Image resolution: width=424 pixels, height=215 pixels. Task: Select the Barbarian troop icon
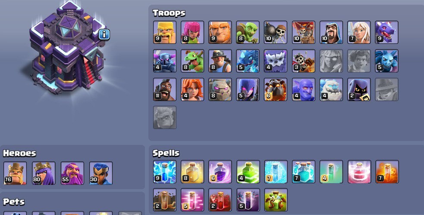click(165, 32)
